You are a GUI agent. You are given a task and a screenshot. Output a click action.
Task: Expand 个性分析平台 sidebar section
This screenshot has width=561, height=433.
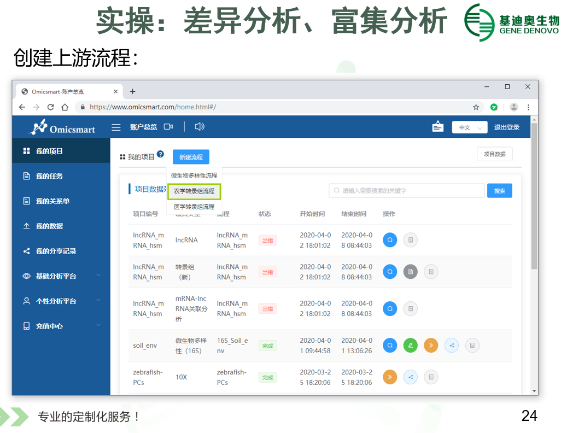[x=61, y=301]
